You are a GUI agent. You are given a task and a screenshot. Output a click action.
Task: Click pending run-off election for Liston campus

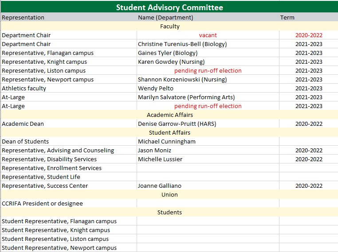pos(208,71)
